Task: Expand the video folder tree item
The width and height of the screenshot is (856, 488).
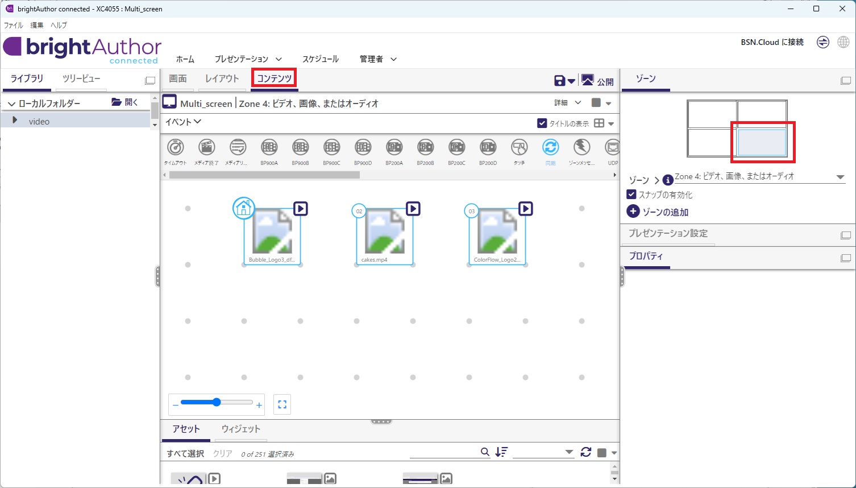Action: click(15, 121)
